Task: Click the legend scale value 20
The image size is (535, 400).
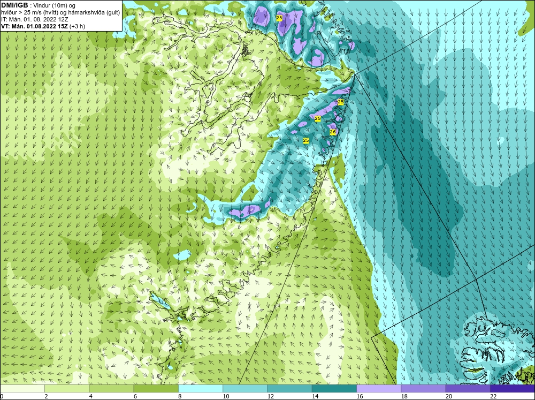Action: pos(449,396)
